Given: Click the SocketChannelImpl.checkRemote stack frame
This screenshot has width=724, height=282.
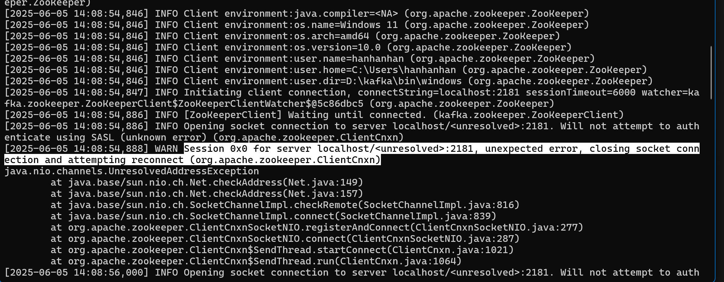Looking at the screenshot, I should 285,205.
